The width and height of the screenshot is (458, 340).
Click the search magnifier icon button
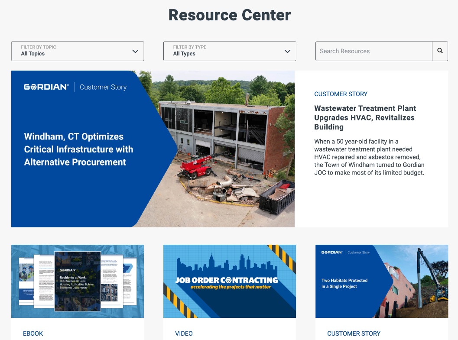(440, 51)
